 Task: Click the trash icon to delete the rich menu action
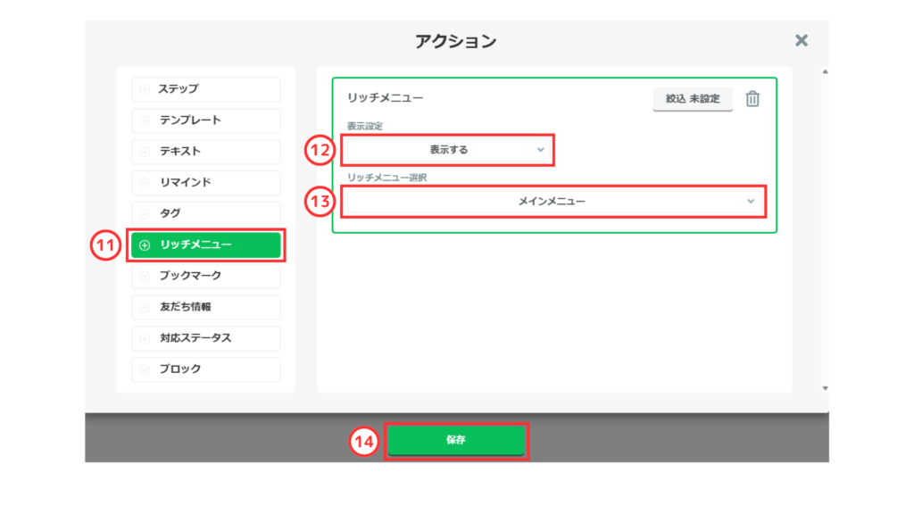pos(752,99)
